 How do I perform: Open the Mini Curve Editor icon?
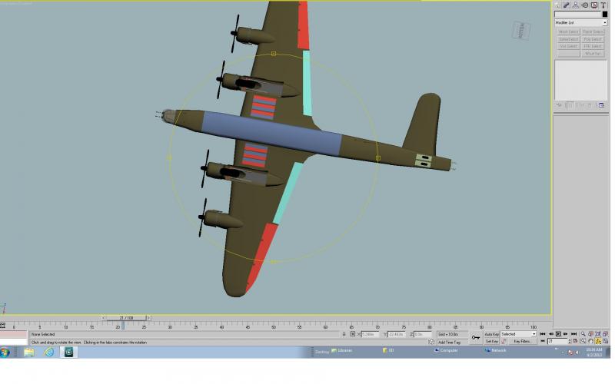tap(3, 326)
